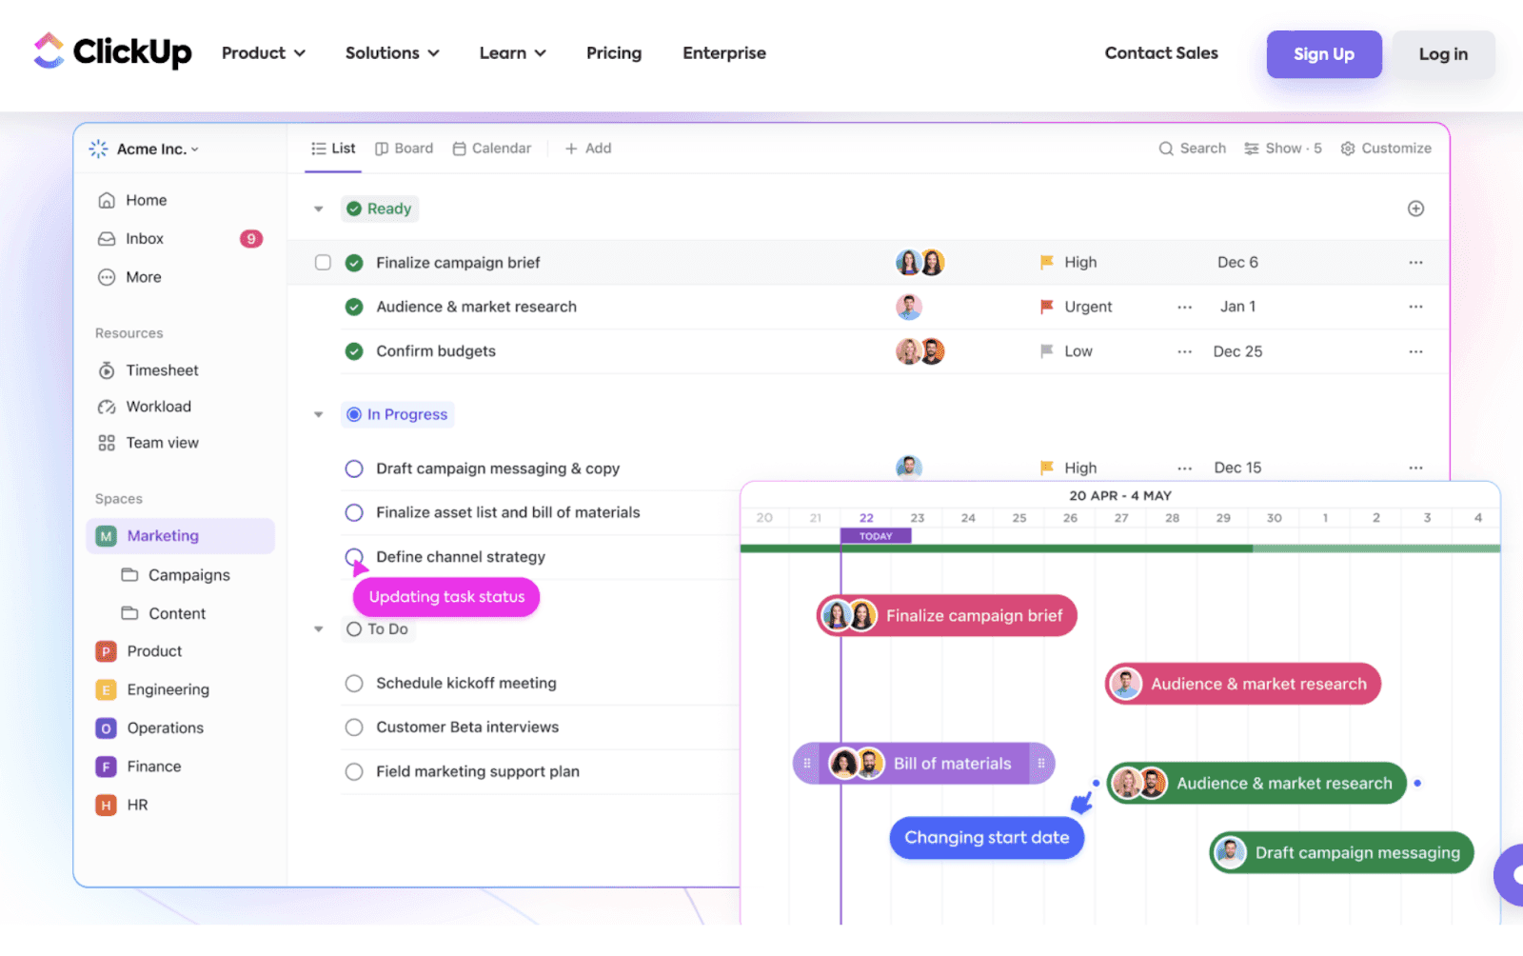Click the Ready status label
Viewport: 1523px width, 956px height.
(380, 209)
